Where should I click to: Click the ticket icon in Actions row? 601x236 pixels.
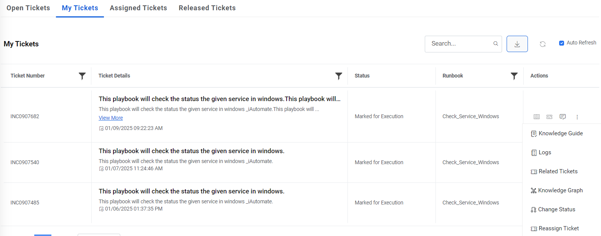click(549, 117)
